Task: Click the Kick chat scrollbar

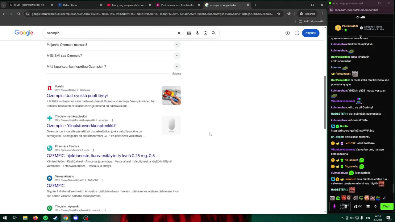Action: (393, 188)
